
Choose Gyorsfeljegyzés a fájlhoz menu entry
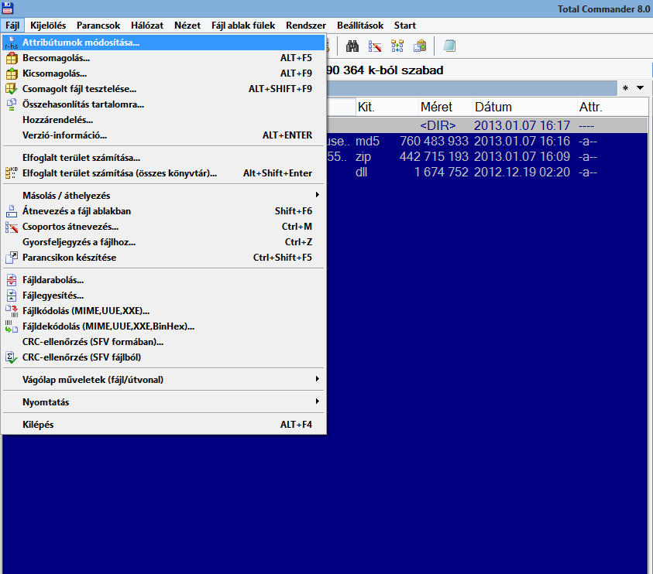163,242
